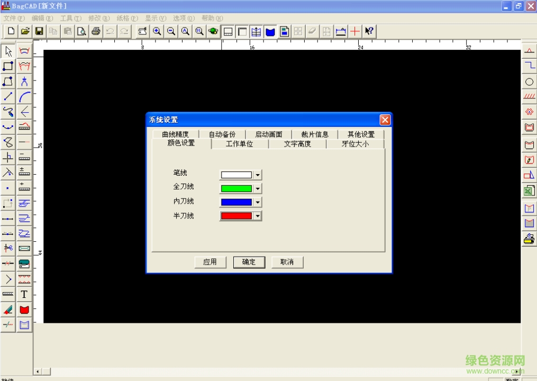
Task: Open the 笔线 color dropdown
Action: pyautogui.click(x=257, y=175)
